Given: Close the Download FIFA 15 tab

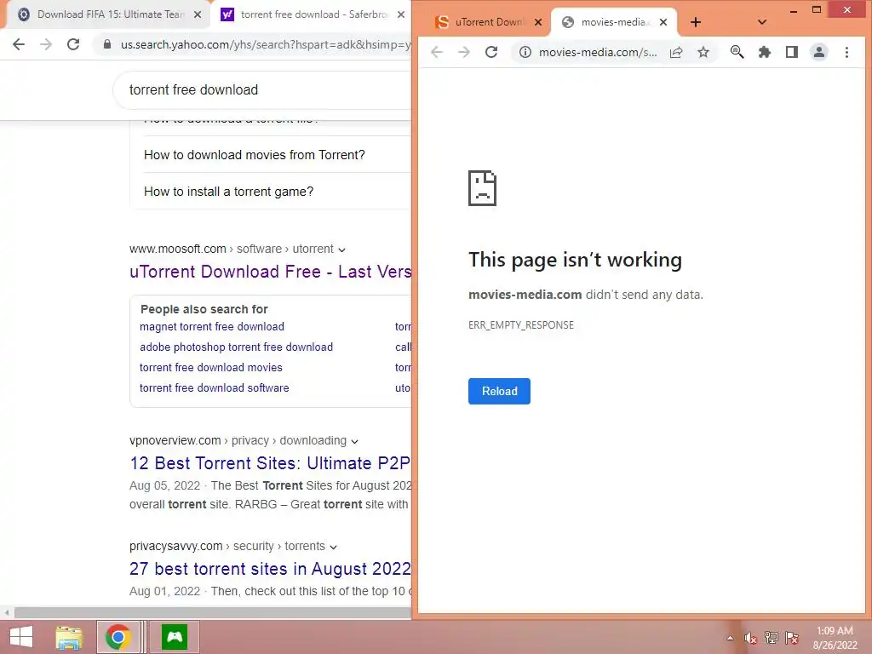Looking at the screenshot, I should (x=198, y=14).
